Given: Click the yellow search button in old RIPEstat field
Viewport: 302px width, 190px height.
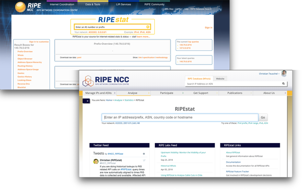Looking at the screenshot, I should point(148,27).
